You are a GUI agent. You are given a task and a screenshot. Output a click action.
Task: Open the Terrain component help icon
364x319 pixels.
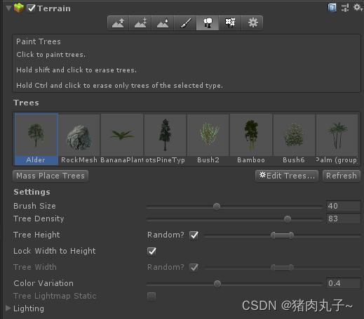332,8
